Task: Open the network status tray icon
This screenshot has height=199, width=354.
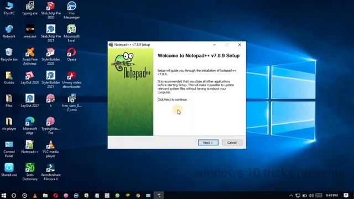Action: pyautogui.click(x=298, y=195)
